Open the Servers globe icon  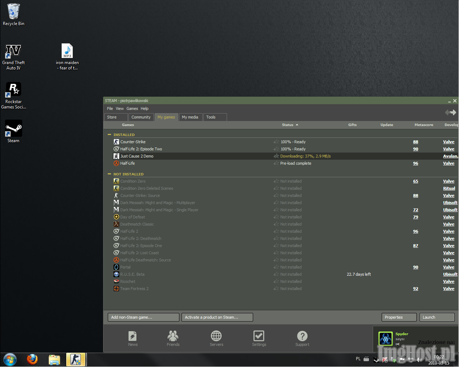[x=216, y=336]
